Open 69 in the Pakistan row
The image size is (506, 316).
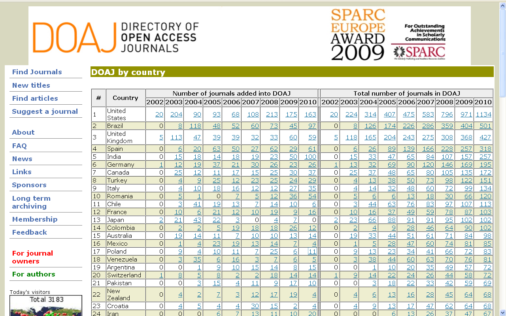487,283
